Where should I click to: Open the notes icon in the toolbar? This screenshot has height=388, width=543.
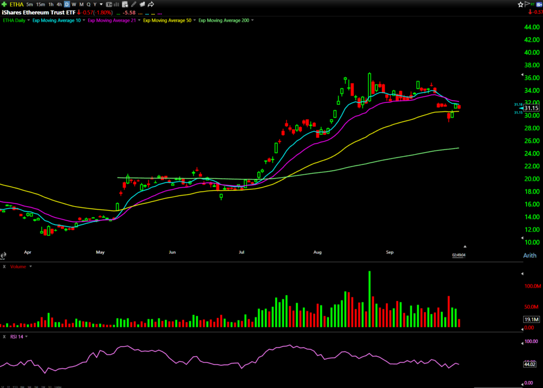(x=125, y=4)
